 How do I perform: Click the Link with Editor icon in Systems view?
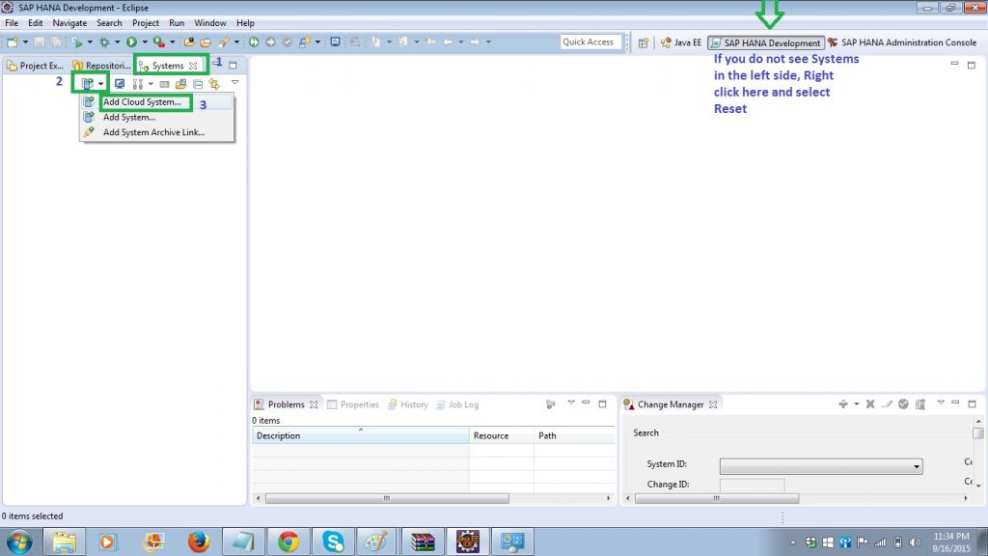(x=214, y=83)
